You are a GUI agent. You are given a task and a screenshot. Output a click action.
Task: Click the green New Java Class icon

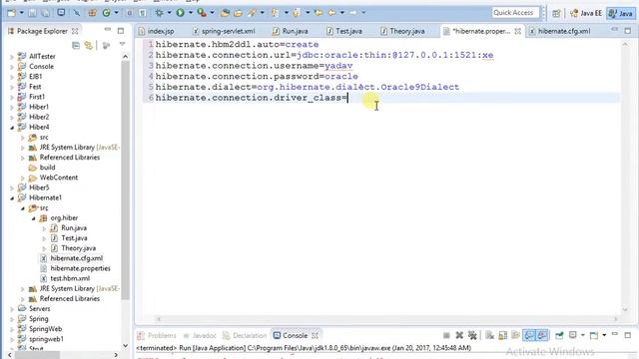[107, 13]
